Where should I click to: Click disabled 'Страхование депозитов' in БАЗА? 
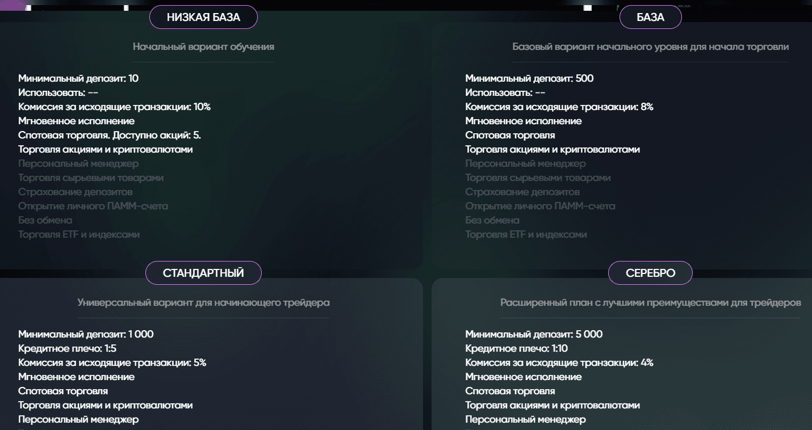522,192
